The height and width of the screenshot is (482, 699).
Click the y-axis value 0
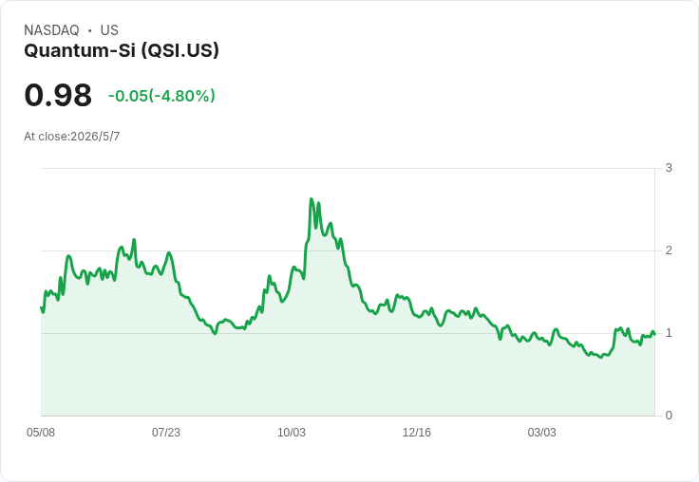coord(669,416)
